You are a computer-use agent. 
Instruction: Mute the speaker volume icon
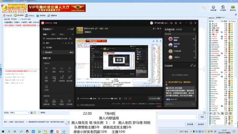click(99, 99)
